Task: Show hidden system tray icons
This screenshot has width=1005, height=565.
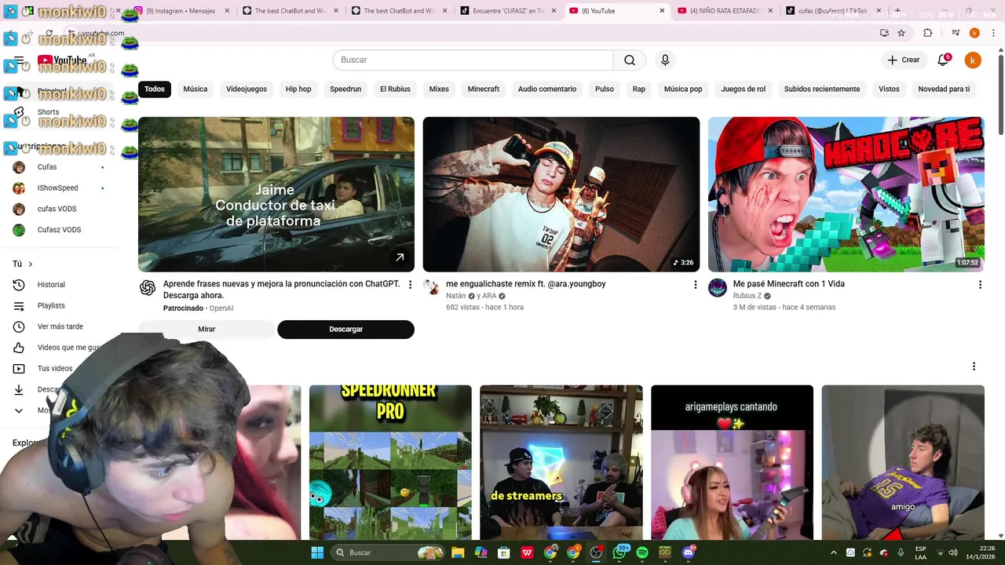Action: click(834, 552)
